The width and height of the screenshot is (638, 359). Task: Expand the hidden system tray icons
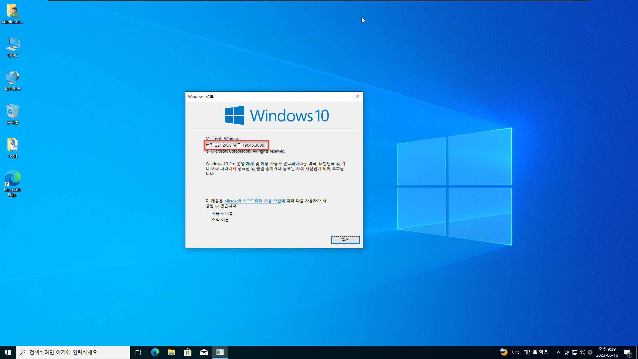click(559, 352)
